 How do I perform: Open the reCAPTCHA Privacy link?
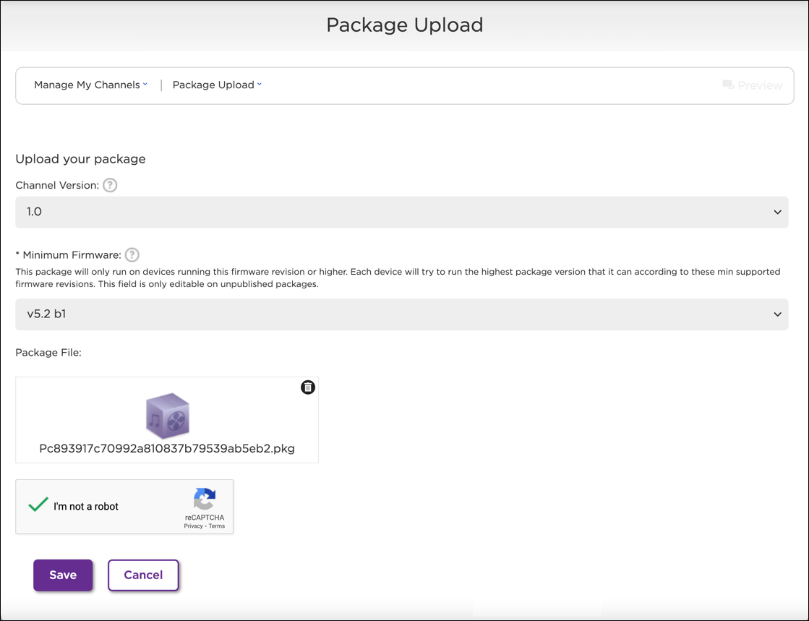tap(192, 526)
